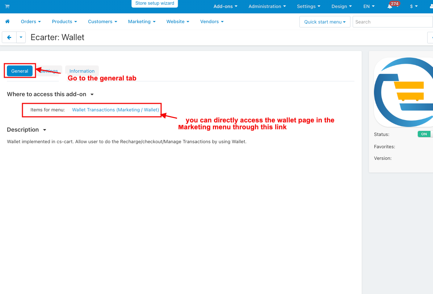Switch to the General tab
This screenshot has height=294, width=433.
[20, 71]
